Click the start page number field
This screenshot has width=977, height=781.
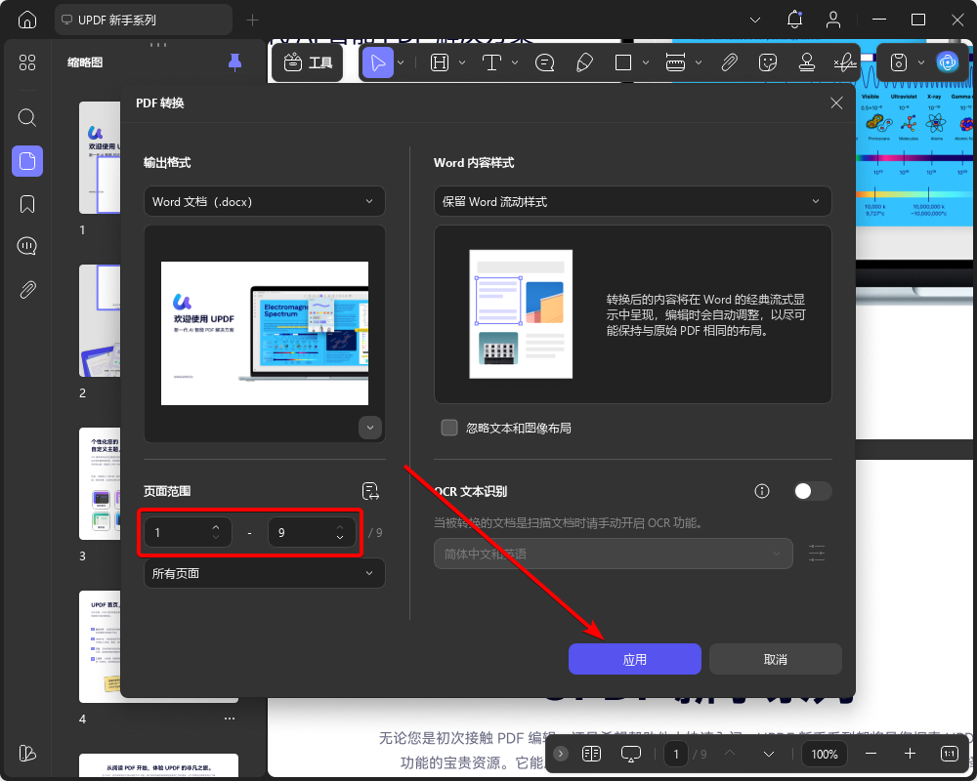[188, 532]
